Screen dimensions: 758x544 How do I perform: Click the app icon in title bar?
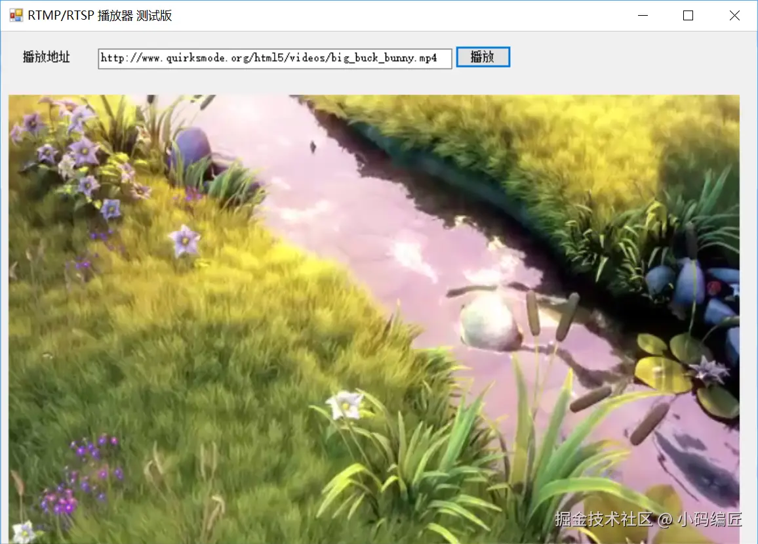[x=16, y=16]
